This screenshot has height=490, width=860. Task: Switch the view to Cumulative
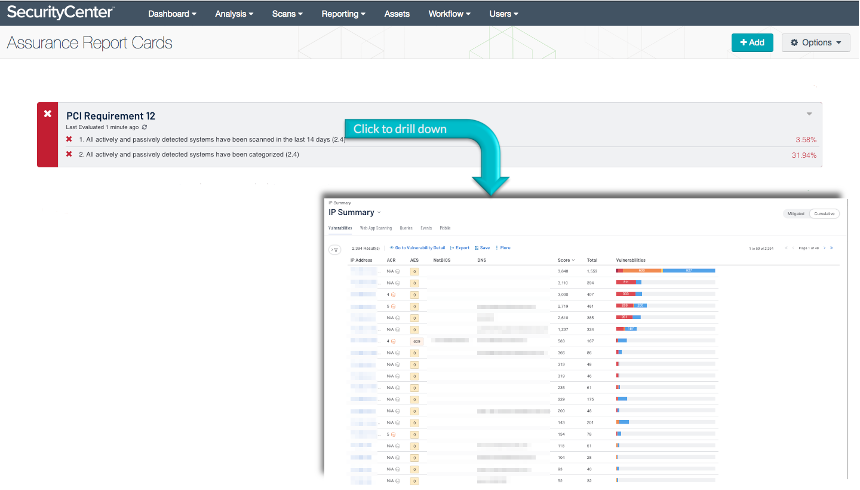(825, 214)
